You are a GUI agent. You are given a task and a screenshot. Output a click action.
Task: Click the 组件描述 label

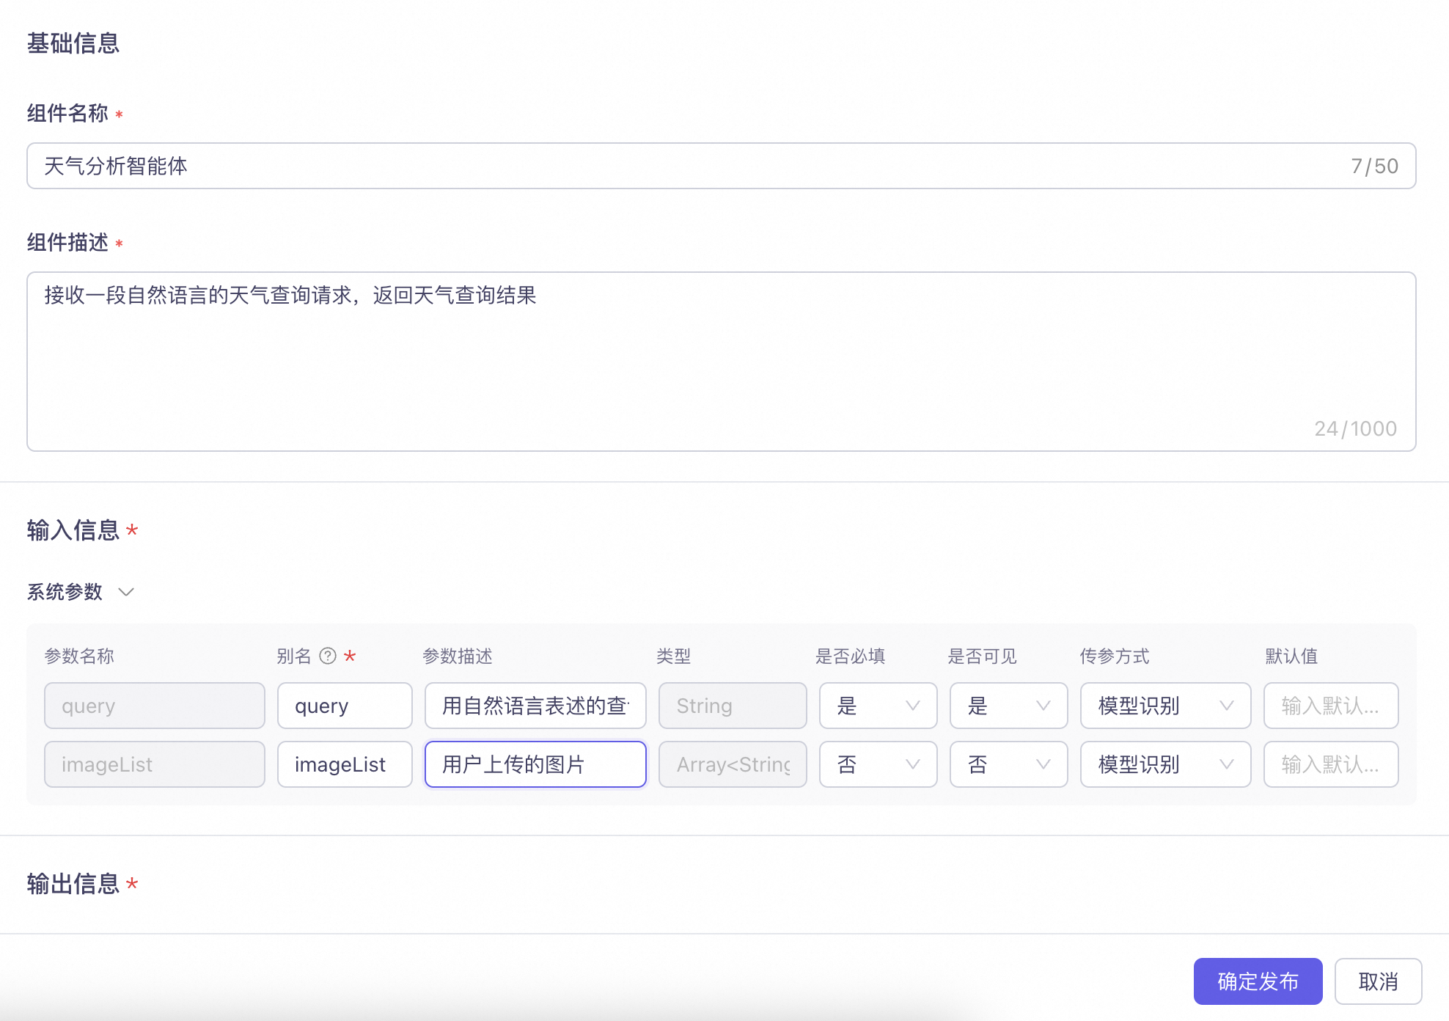pyautogui.click(x=67, y=242)
